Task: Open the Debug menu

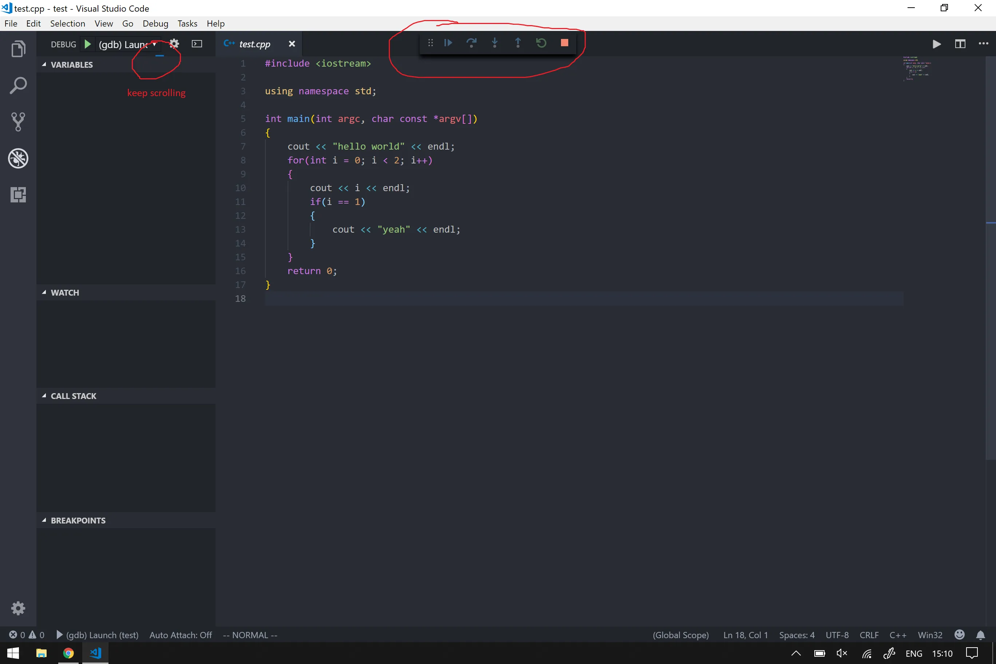Action: [155, 24]
